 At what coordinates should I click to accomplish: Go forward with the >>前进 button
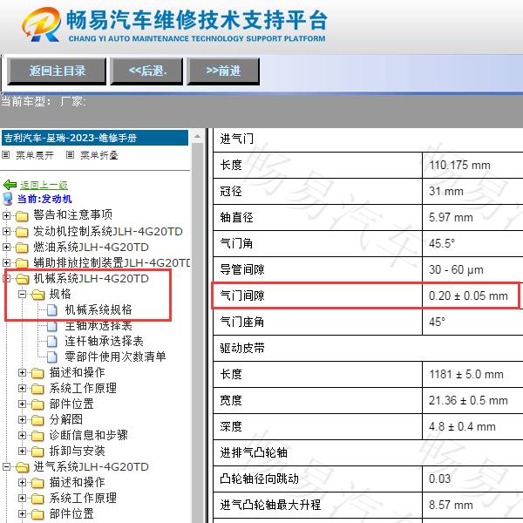[223, 71]
